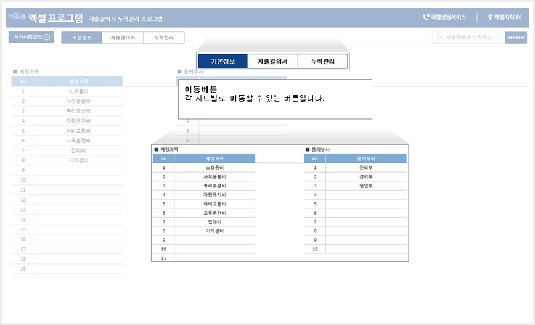This screenshot has width=535, height=325.
Task: Click the magnifier icon in the search field
Action: pos(439,37)
